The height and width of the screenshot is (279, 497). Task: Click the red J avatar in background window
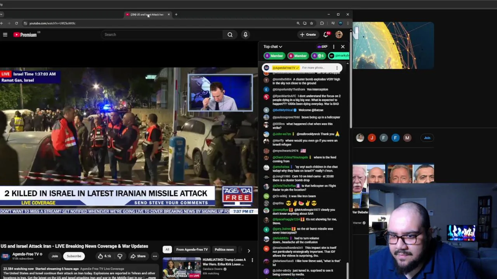click(372, 138)
